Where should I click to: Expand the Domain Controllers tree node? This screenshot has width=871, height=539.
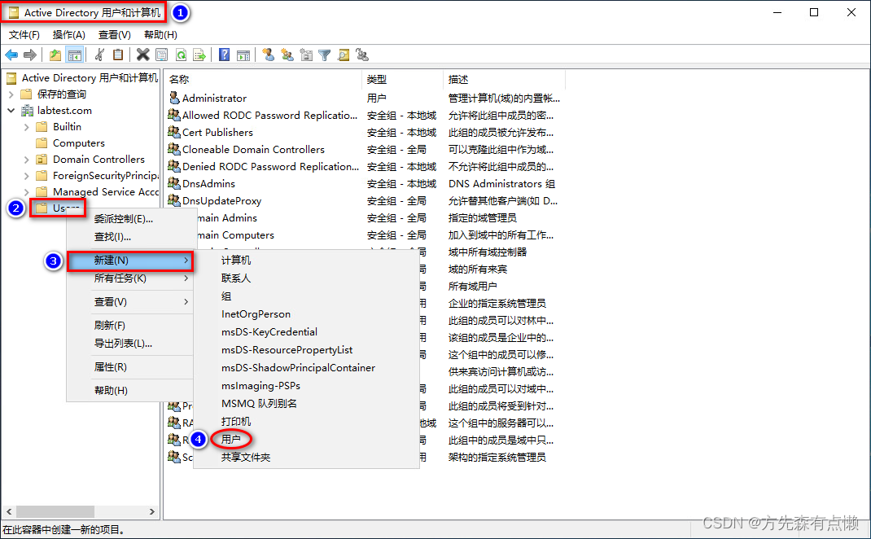click(x=27, y=160)
